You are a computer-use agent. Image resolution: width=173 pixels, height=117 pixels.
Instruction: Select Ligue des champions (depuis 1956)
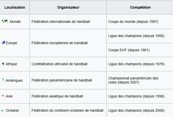point(136,36)
